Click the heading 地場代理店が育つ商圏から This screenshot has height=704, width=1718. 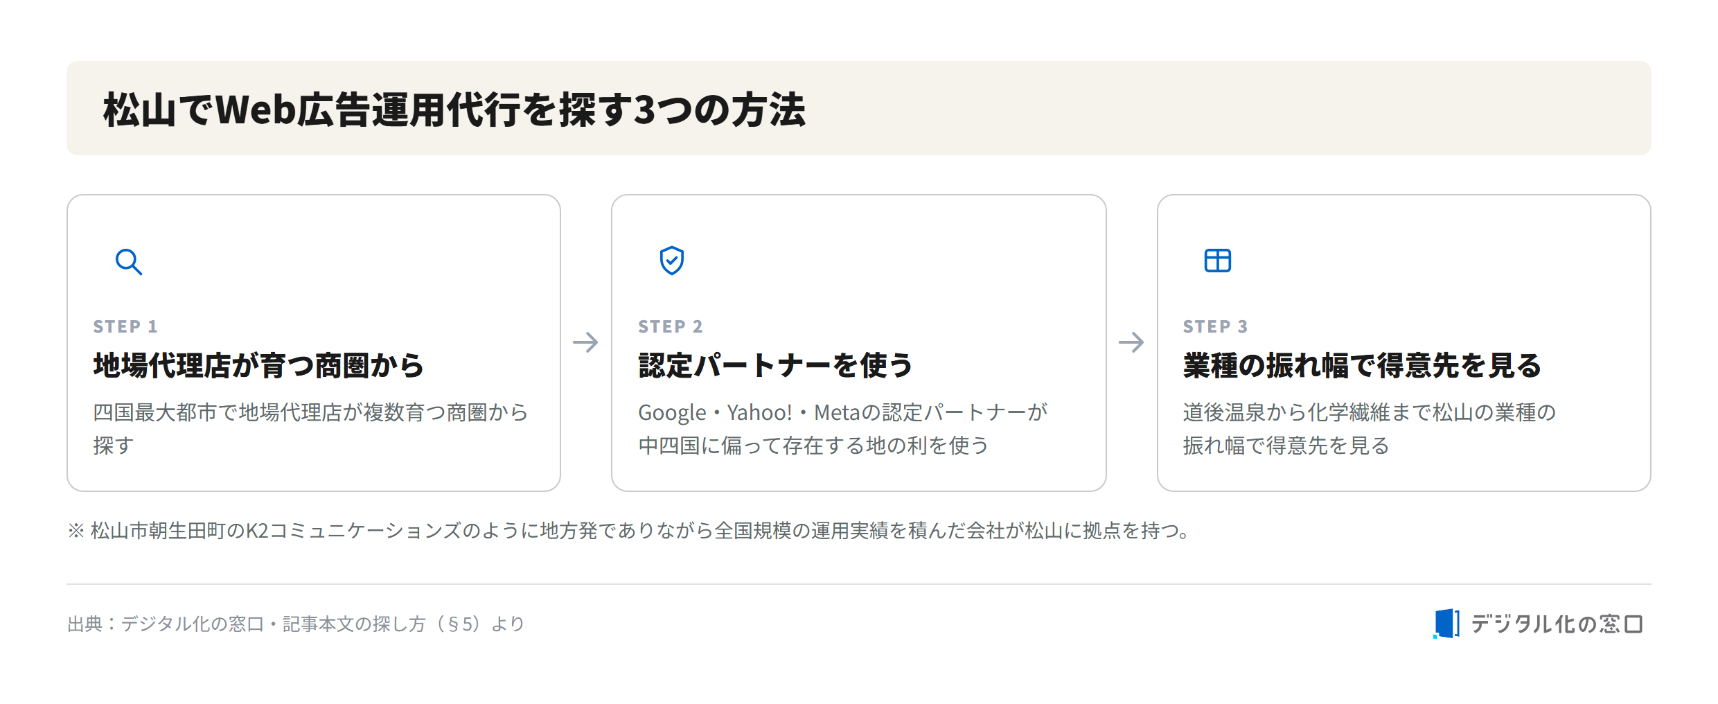pos(258,365)
